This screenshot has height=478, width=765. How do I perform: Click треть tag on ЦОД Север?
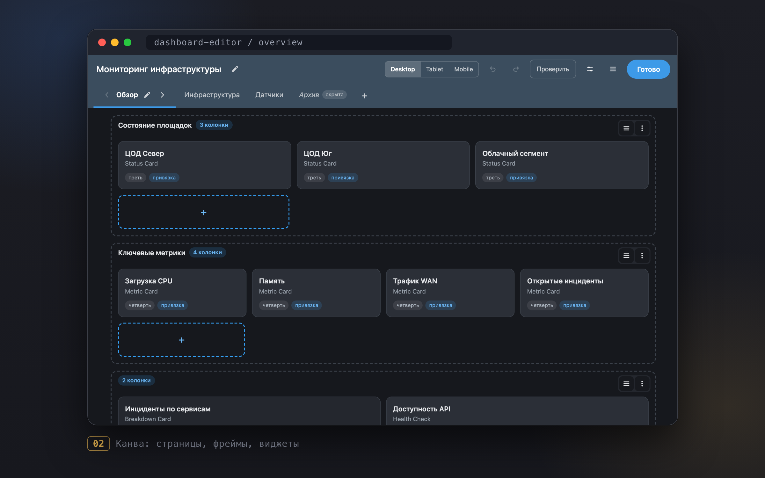(x=135, y=178)
